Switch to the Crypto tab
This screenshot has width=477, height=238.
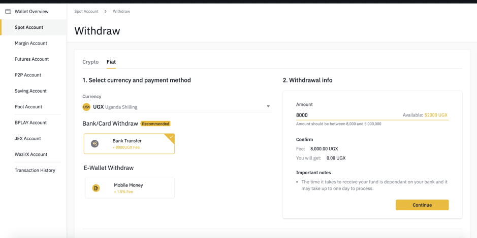click(x=90, y=62)
